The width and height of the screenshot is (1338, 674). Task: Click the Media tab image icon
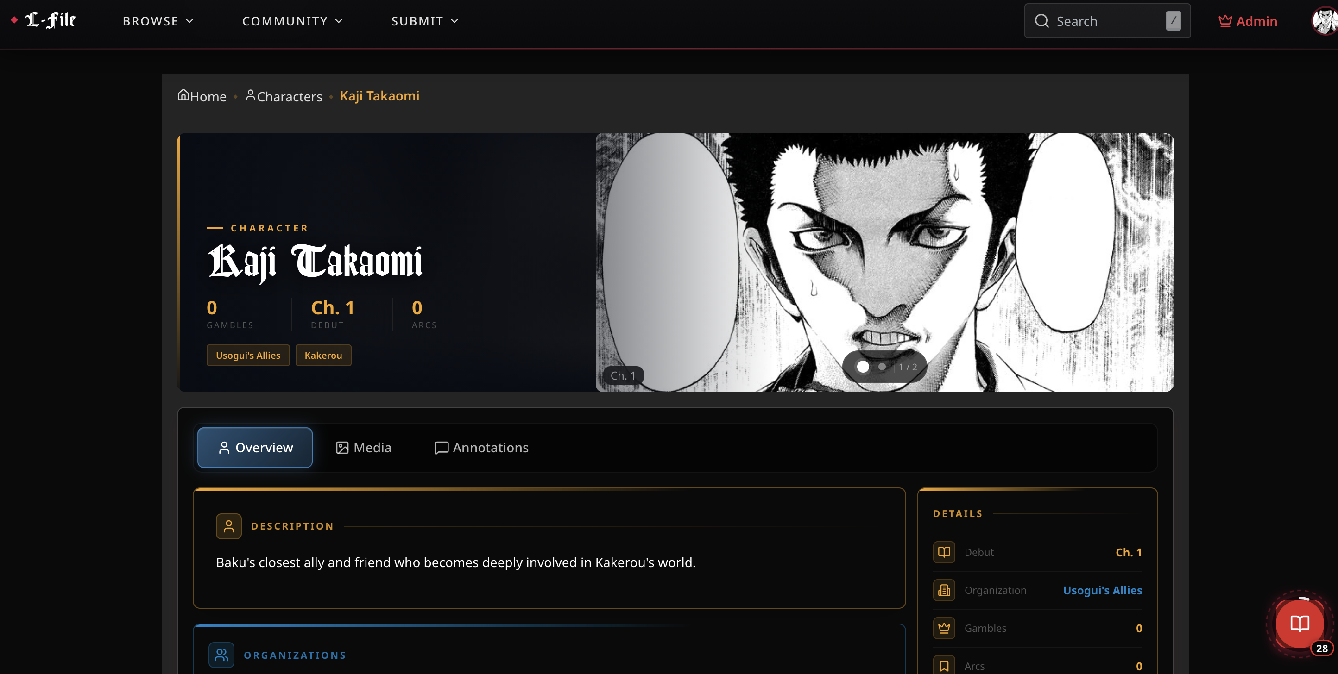tap(342, 448)
